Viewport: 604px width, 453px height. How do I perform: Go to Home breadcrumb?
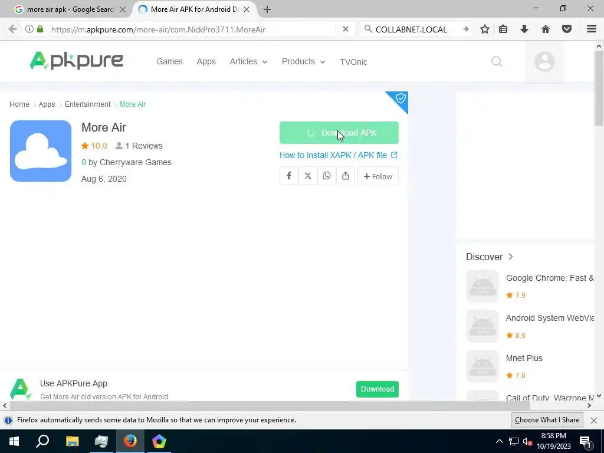(x=19, y=104)
